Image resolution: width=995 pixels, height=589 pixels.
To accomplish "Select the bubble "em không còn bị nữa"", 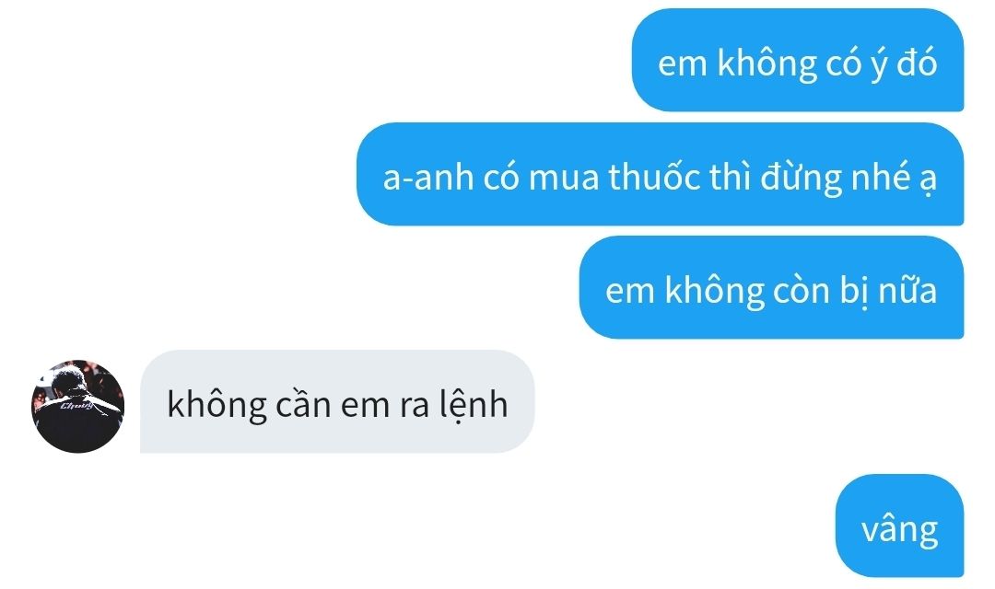I will coord(772,287).
